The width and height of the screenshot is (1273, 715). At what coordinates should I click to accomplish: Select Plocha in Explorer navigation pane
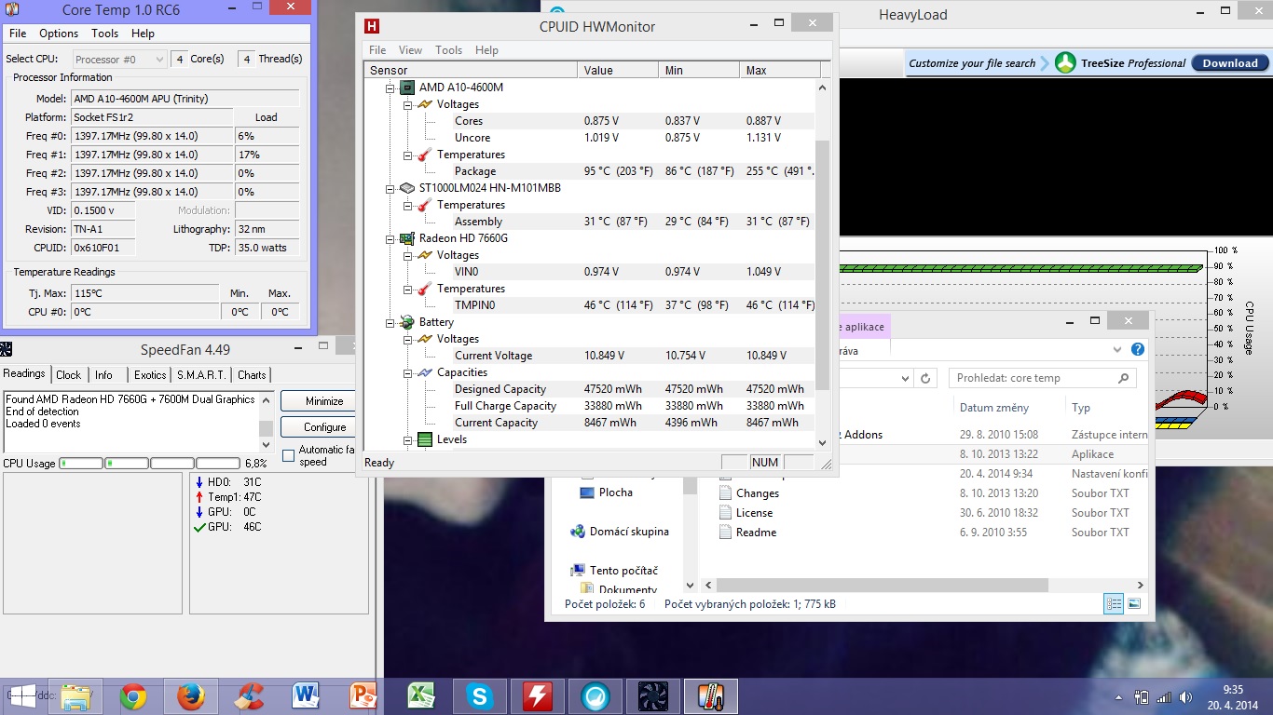click(x=615, y=492)
